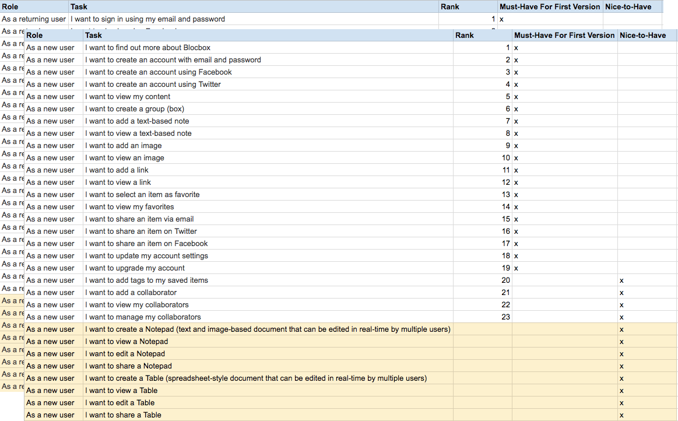Click 'I want to create a Notepad' task cell
The height and width of the screenshot is (421, 678).
tap(268, 329)
